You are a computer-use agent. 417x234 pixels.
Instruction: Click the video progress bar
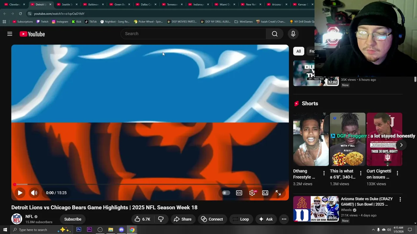click(150, 185)
